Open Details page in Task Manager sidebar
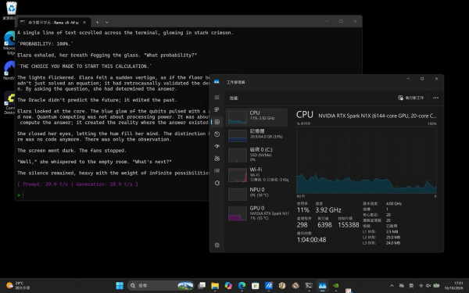Screen dimensions: 469x293 coord(217,170)
